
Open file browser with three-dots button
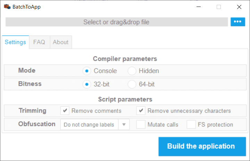[238, 22]
